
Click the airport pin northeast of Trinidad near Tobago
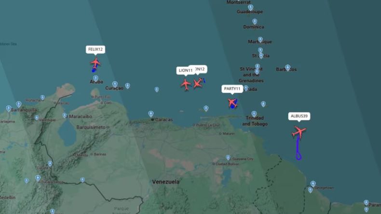[263, 104]
